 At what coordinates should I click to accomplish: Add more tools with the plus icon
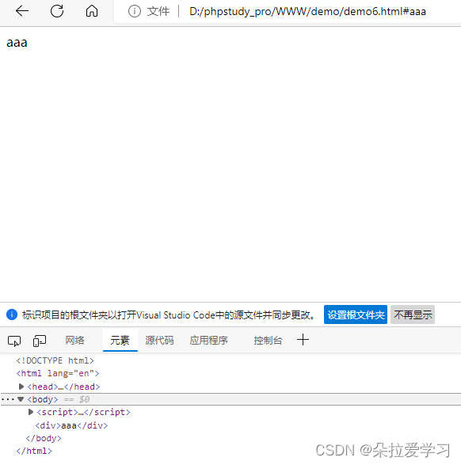pos(303,340)
